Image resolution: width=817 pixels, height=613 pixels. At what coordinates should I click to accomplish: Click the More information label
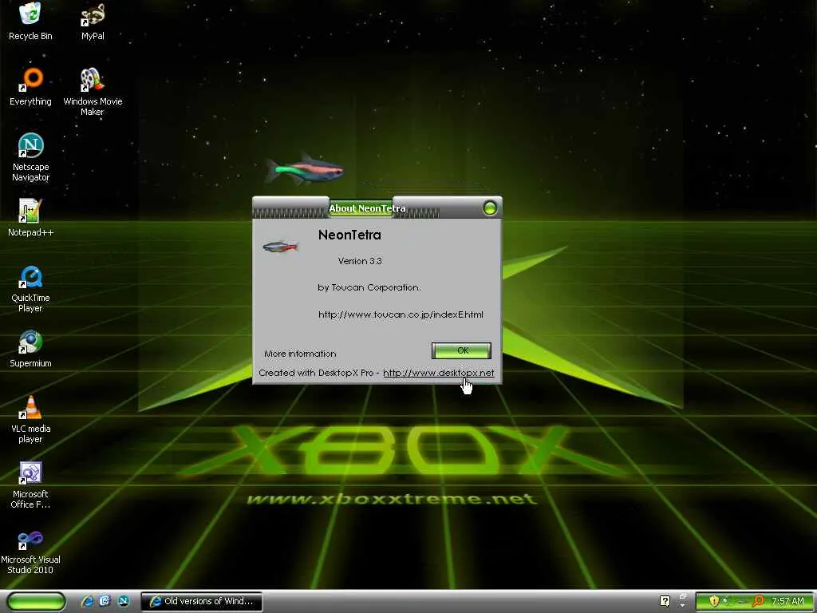point(300,354)
